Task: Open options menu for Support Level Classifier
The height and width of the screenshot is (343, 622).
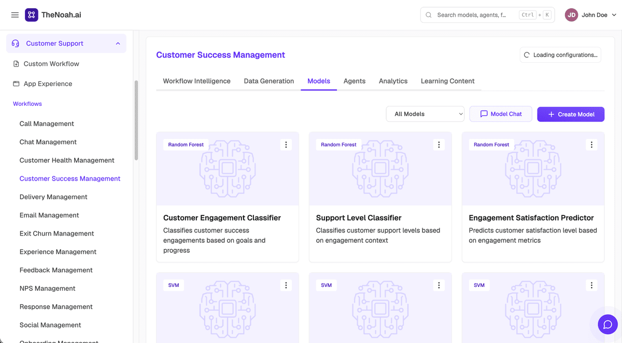Action: click(x=439, y=145)
